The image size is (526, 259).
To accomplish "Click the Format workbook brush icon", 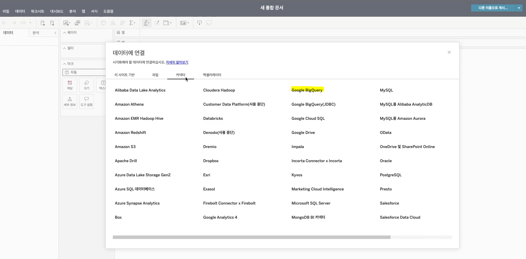I will pos(157,23).
